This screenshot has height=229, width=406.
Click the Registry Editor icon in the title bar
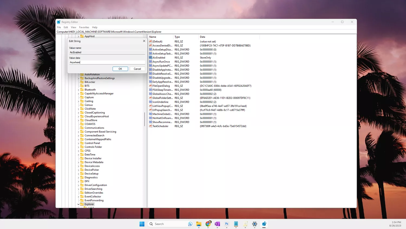tap(59, 22)
